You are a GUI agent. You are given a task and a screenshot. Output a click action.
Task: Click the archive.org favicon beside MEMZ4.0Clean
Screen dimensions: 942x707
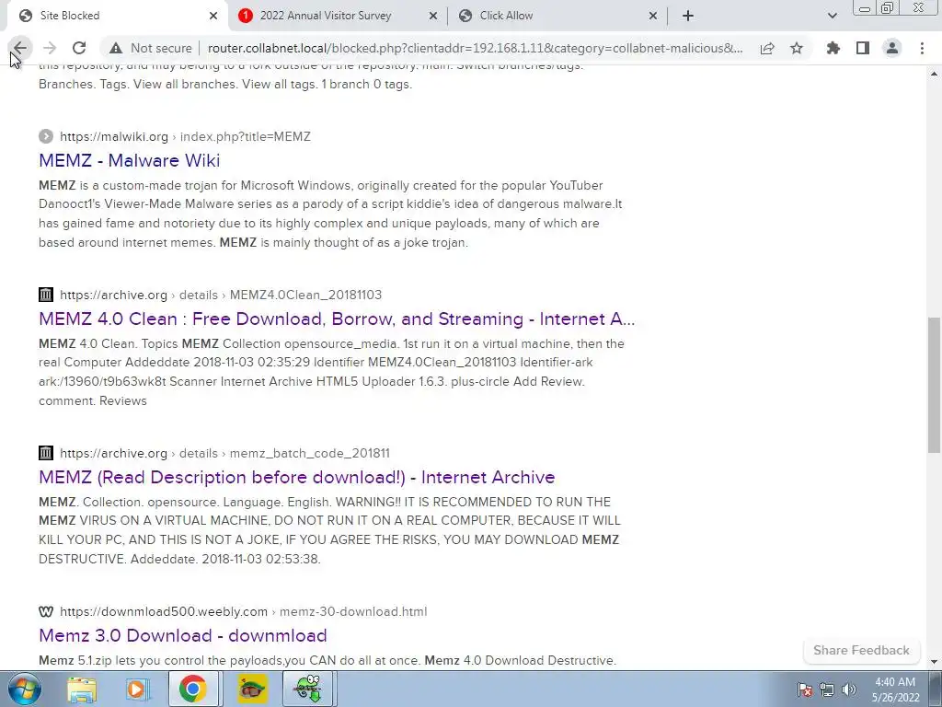tap(46, 295)
